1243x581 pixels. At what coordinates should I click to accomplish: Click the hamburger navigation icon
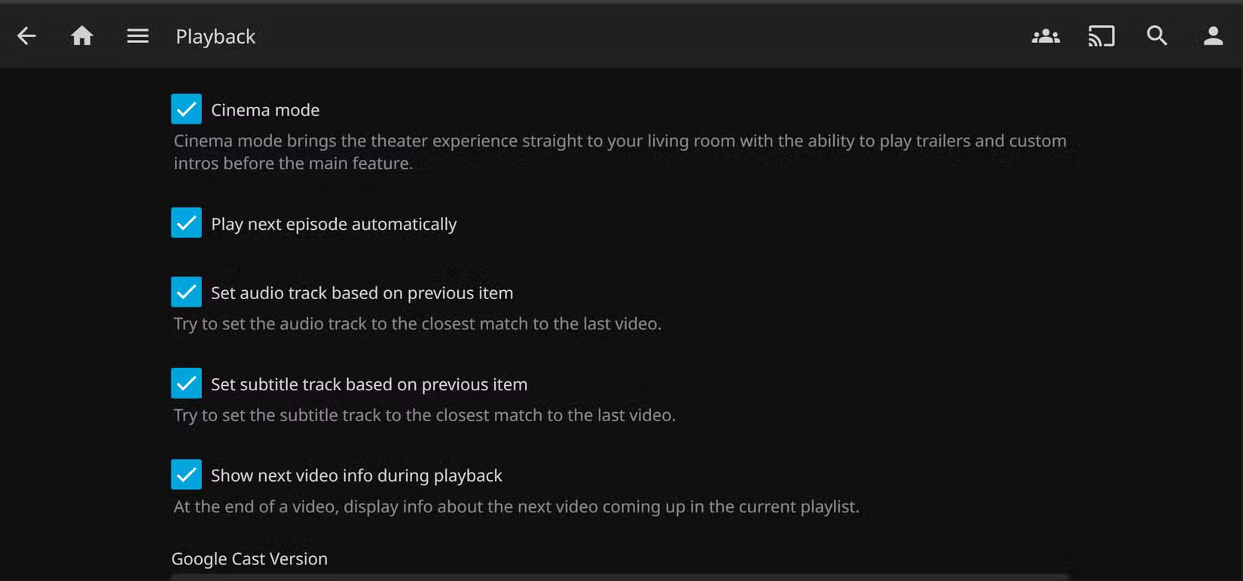138,35
